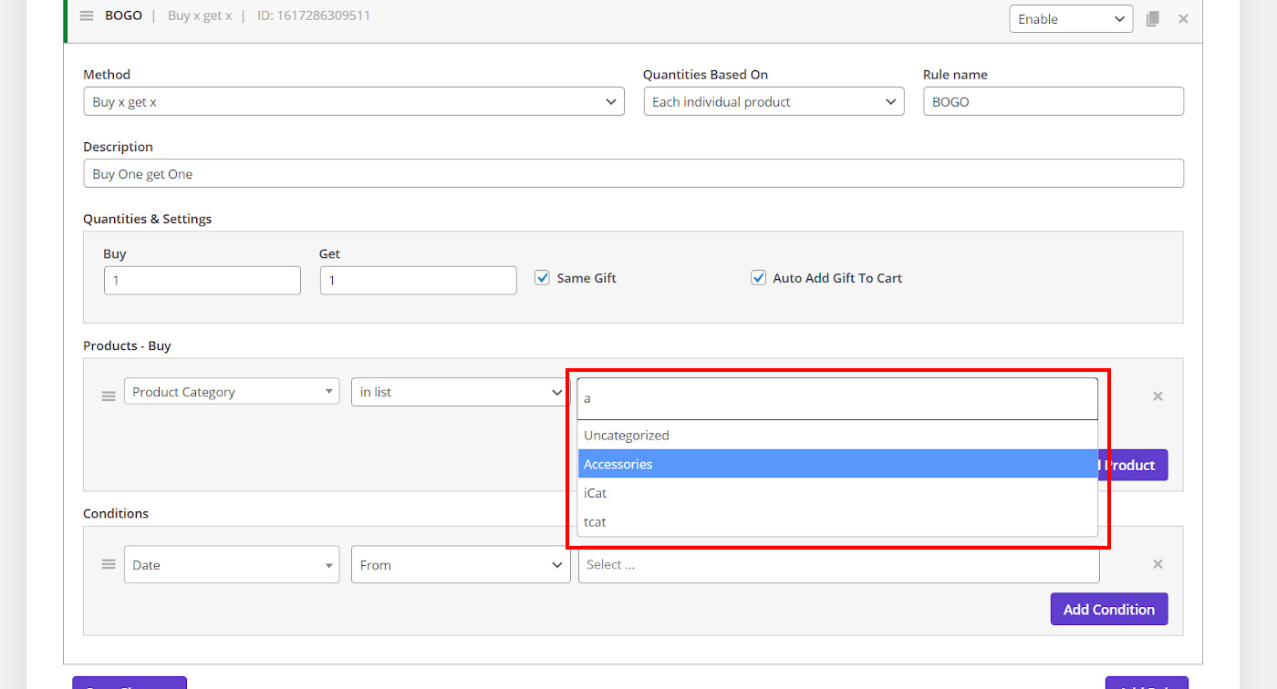Remove the Date condition row
1277x689 pixels.
[x=1158, y=565]
